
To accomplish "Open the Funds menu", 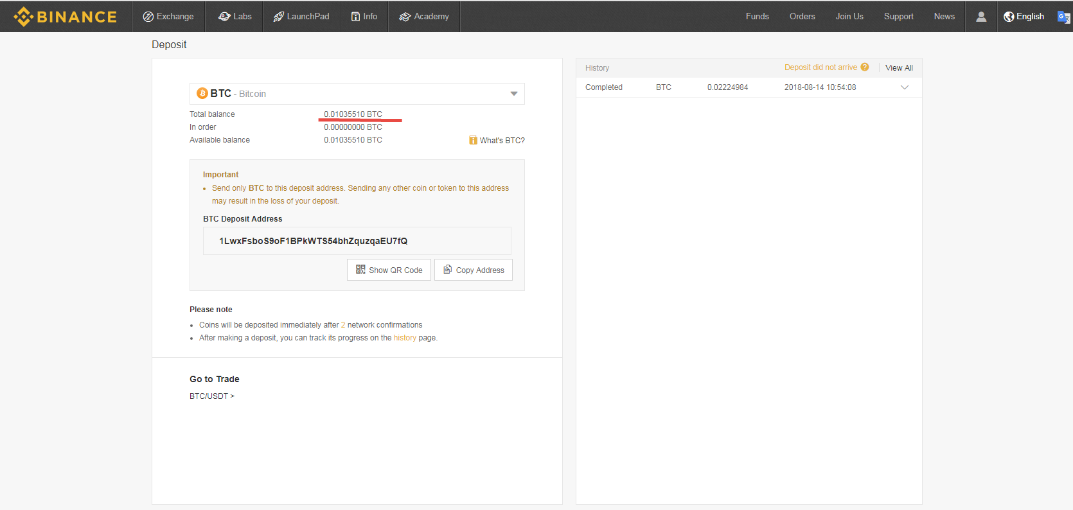I will tap(758, 17).
